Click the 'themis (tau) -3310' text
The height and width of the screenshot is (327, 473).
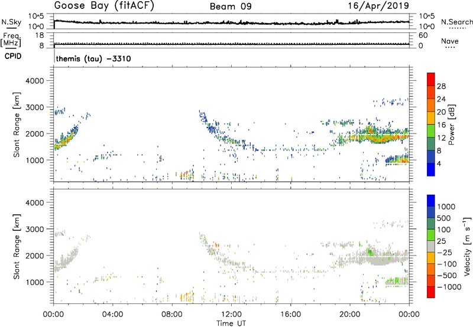coord(93,58)
